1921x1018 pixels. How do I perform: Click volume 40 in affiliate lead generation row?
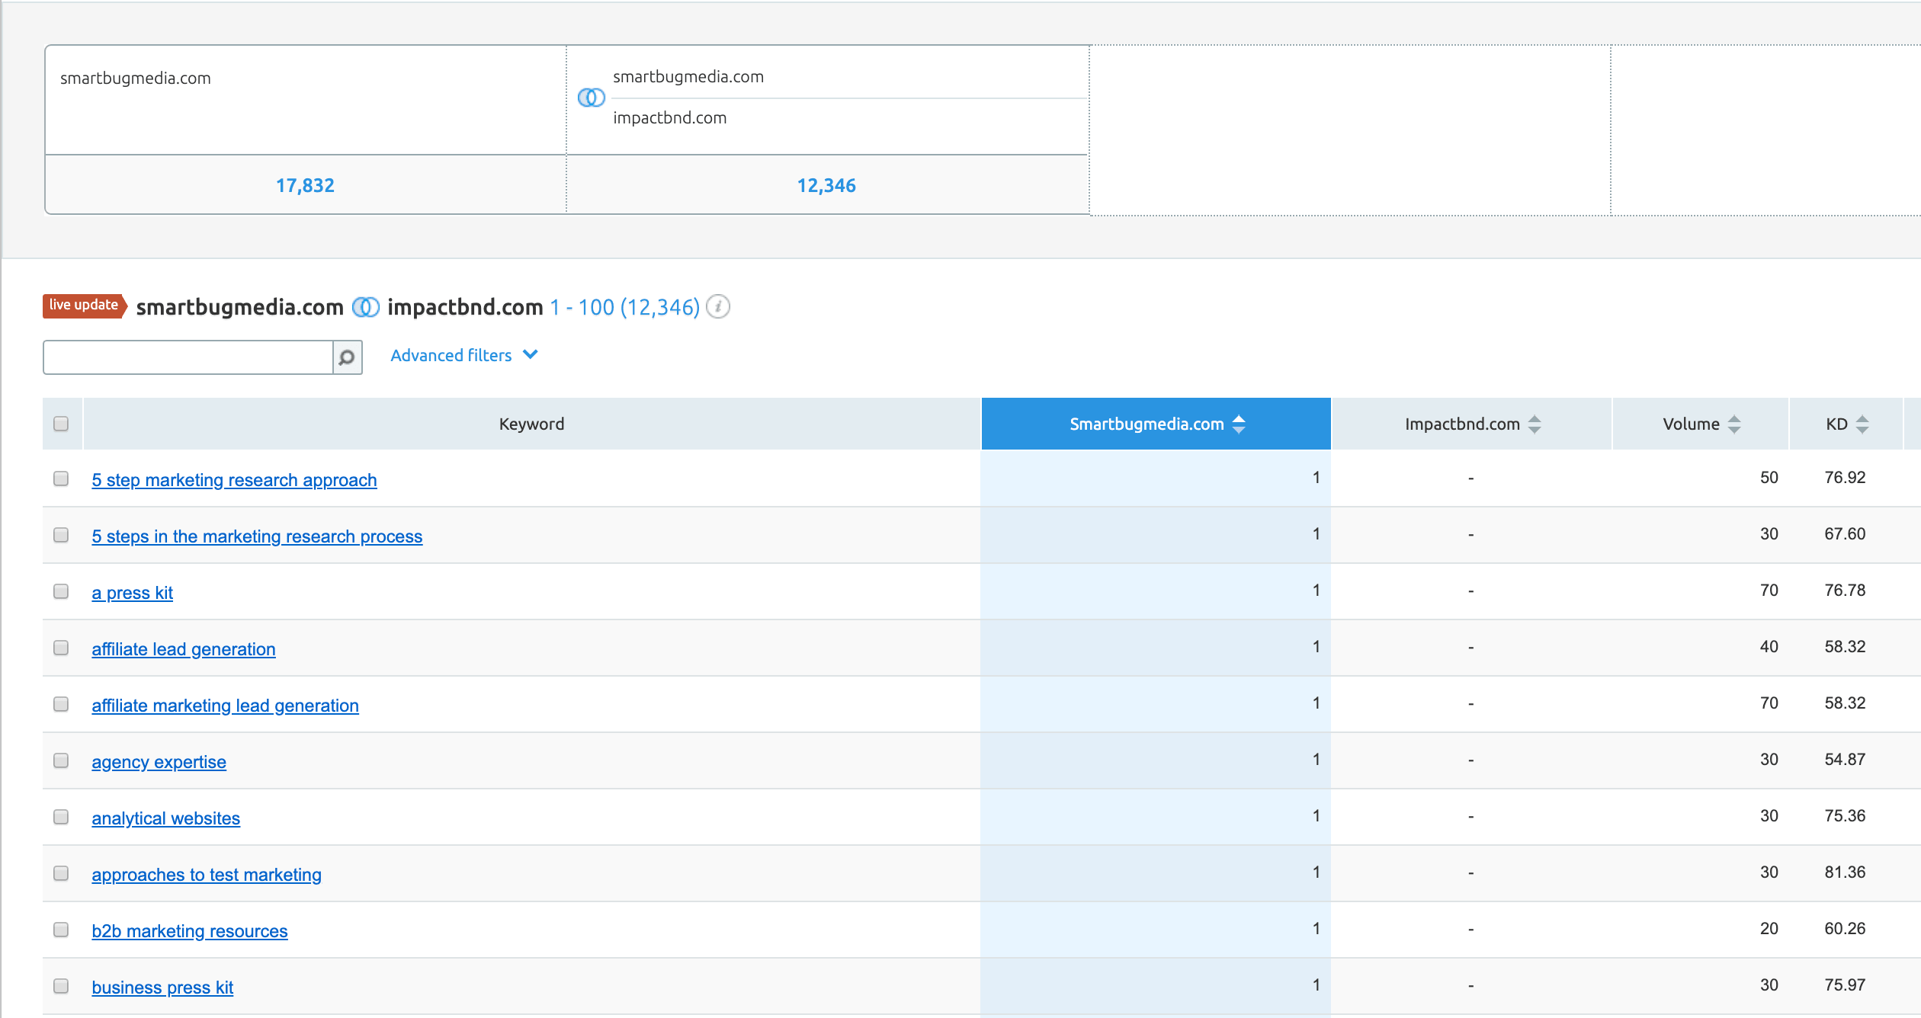pos(1769,647)
